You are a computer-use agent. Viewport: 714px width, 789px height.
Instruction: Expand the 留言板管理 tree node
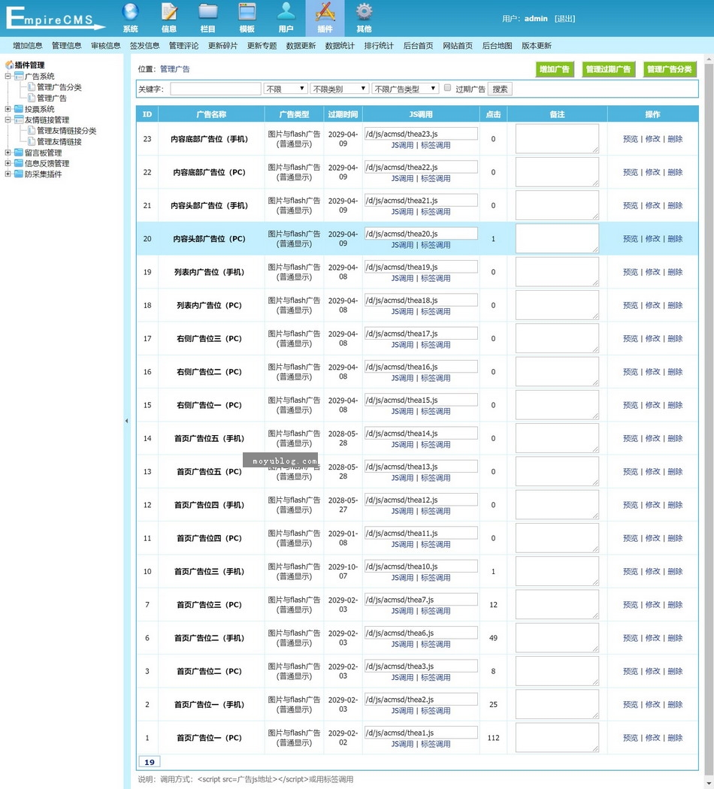point(8,153)
